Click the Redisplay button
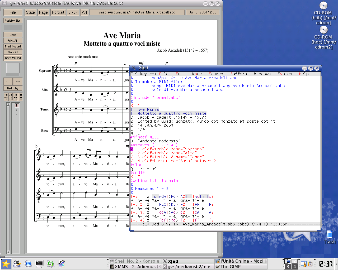338x270 pixels. (13, 88)
